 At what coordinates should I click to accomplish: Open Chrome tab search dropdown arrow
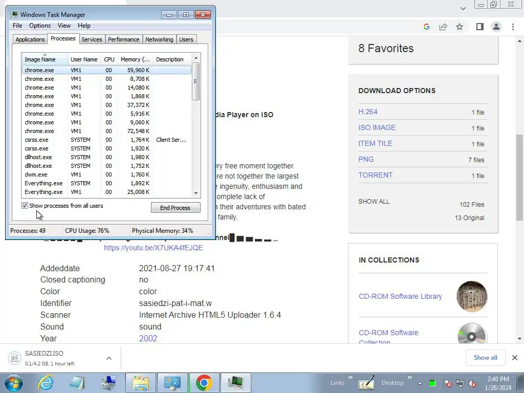[463, 9]
